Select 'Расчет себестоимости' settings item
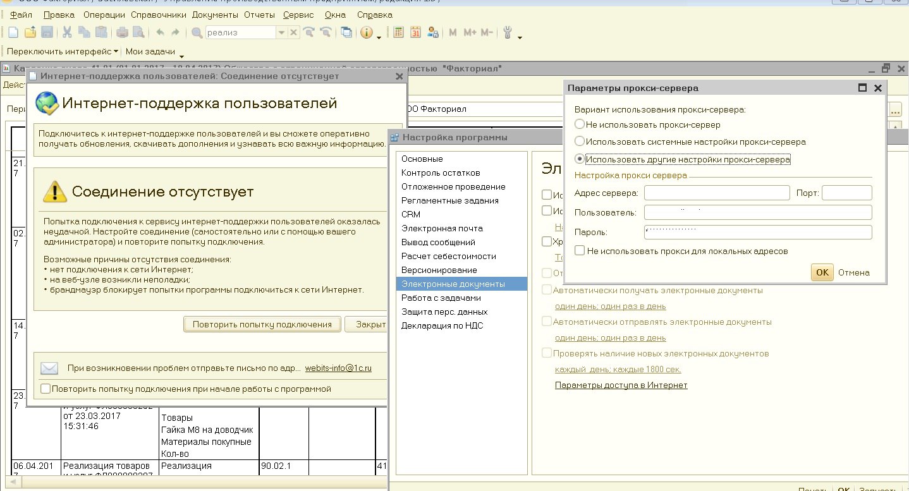 click(x=461, y=256)
